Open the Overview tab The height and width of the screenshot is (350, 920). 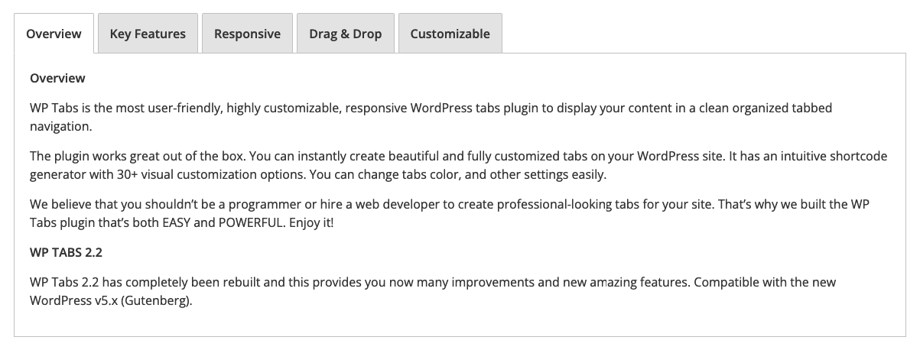[54, 34]
